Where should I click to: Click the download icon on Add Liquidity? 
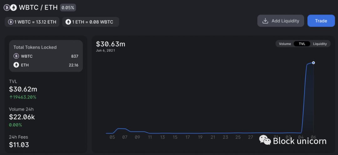coord(265,21)
